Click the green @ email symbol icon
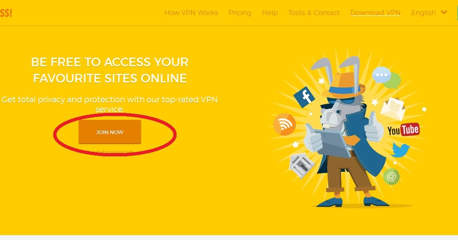458x240 pixels. [391, 176]
